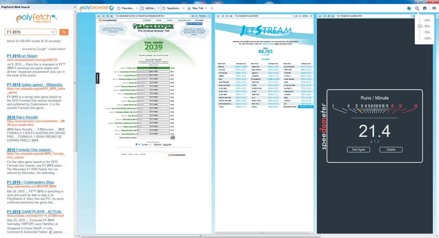
Task: Click the 2039 Peacekeeper result score
Action: 153,47
